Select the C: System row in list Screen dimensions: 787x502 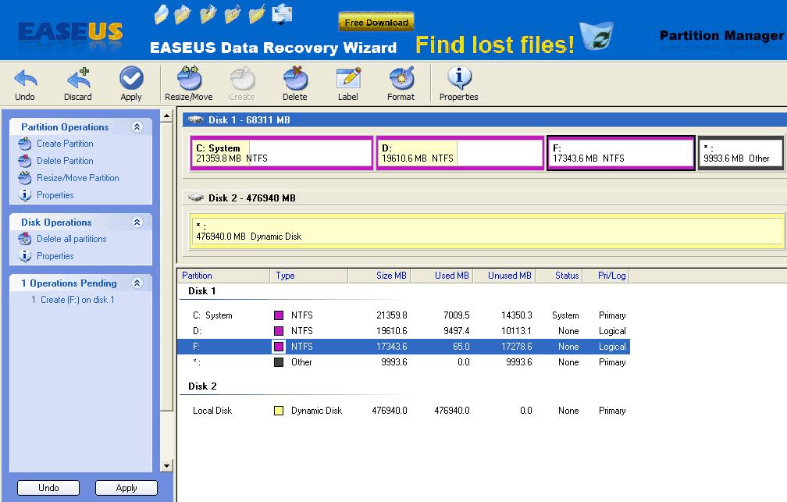tap(404, 315)
